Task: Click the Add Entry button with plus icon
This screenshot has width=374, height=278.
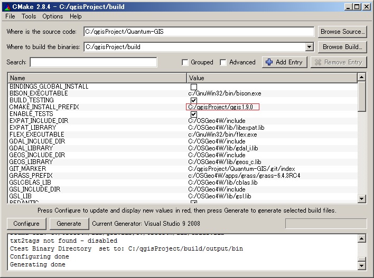Action: (284, 62)
